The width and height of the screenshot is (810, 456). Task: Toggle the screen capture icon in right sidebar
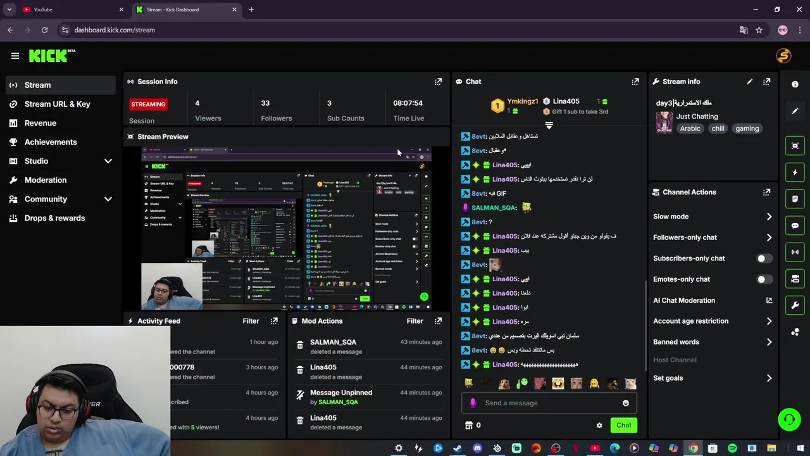coord(795,146)
